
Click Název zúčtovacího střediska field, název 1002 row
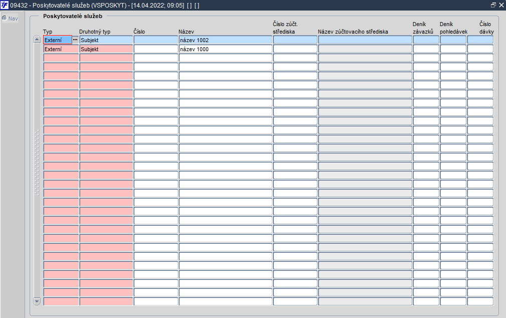click(x=365, y=40)
